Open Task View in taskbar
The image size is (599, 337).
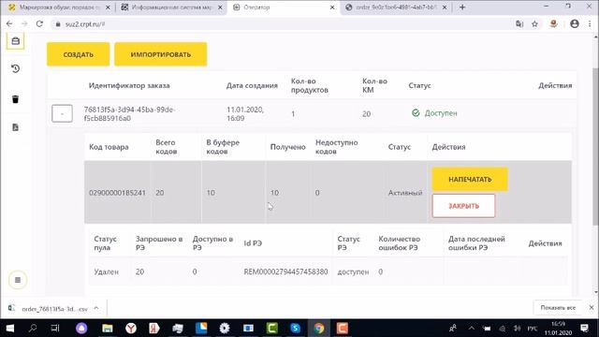(x=55, y=329)
